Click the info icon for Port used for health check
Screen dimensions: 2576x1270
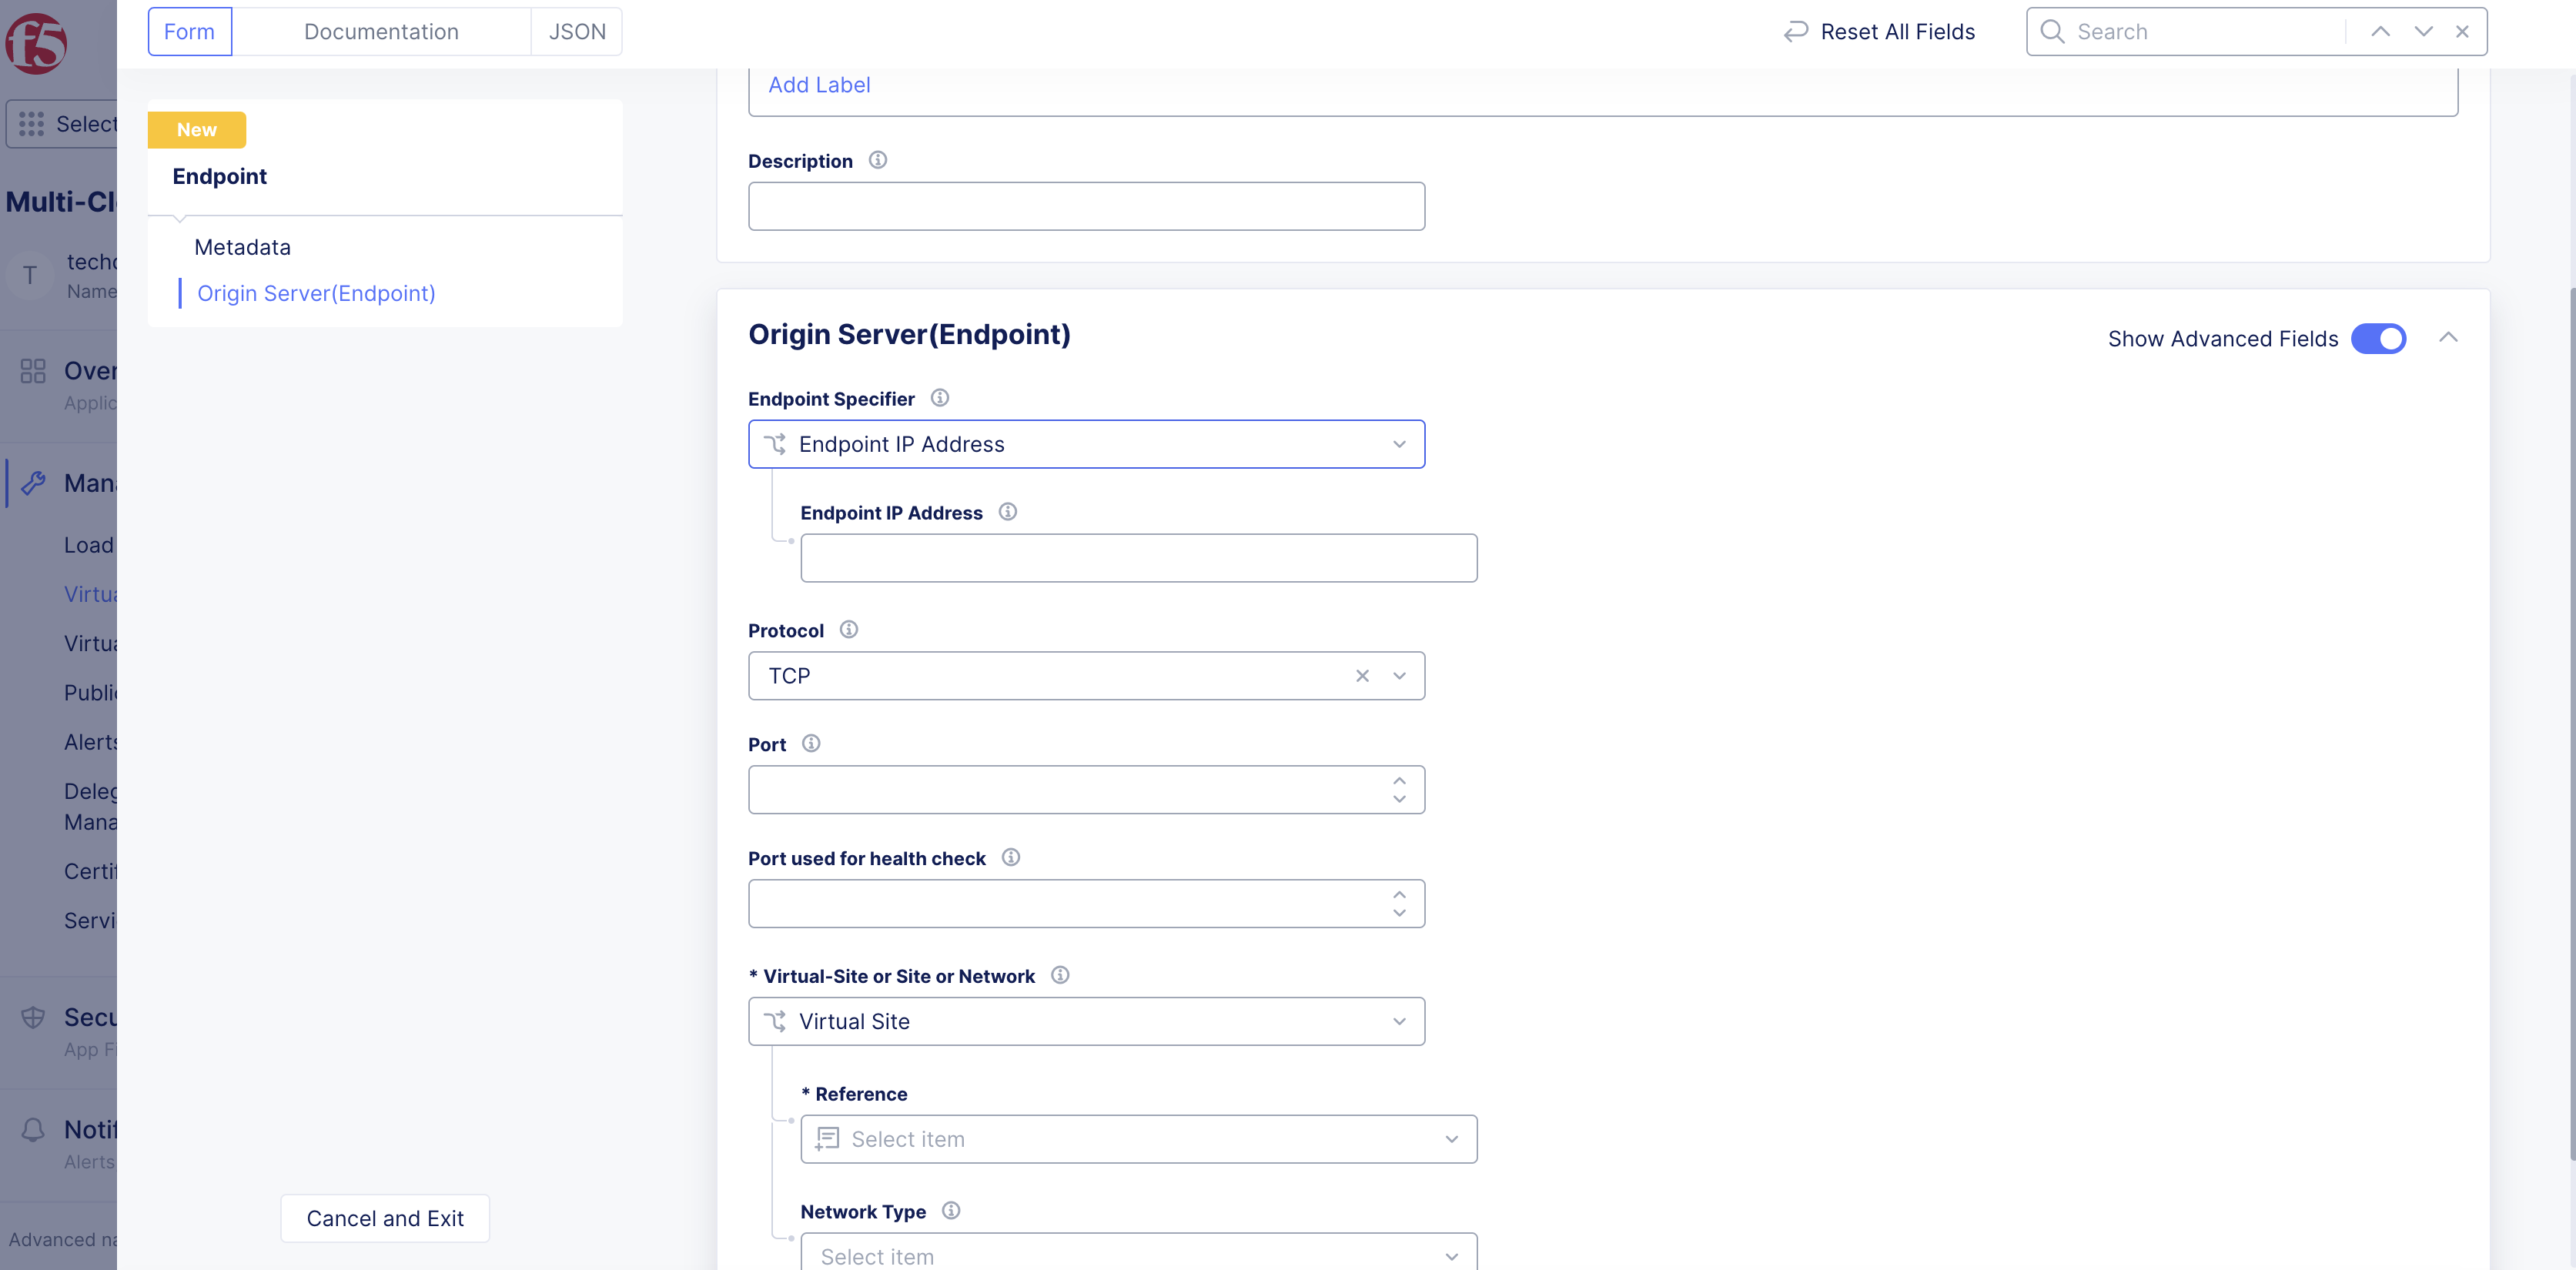tap(1010, 857)
